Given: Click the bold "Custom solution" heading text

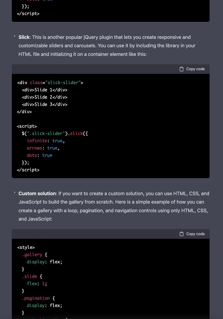Looking at the screenshot, I should click(x=37, y=194).
